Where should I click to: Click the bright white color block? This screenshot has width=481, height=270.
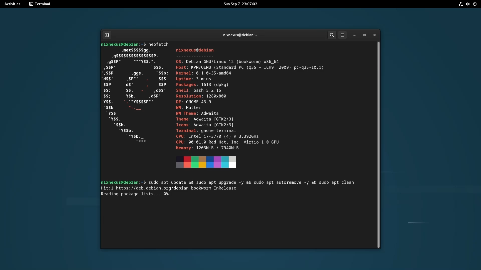pos(232,165)
